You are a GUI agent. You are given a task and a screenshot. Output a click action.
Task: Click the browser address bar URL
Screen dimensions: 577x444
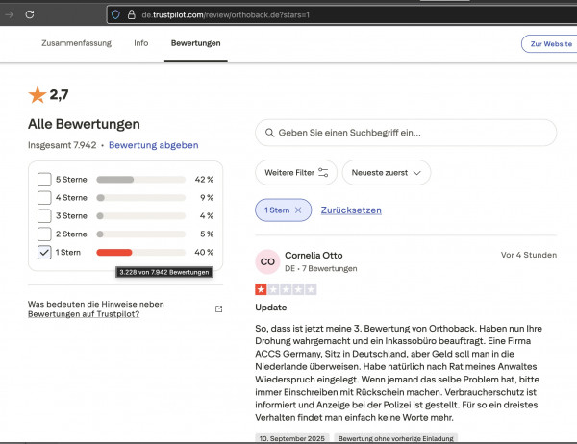(x=226, y=15)
